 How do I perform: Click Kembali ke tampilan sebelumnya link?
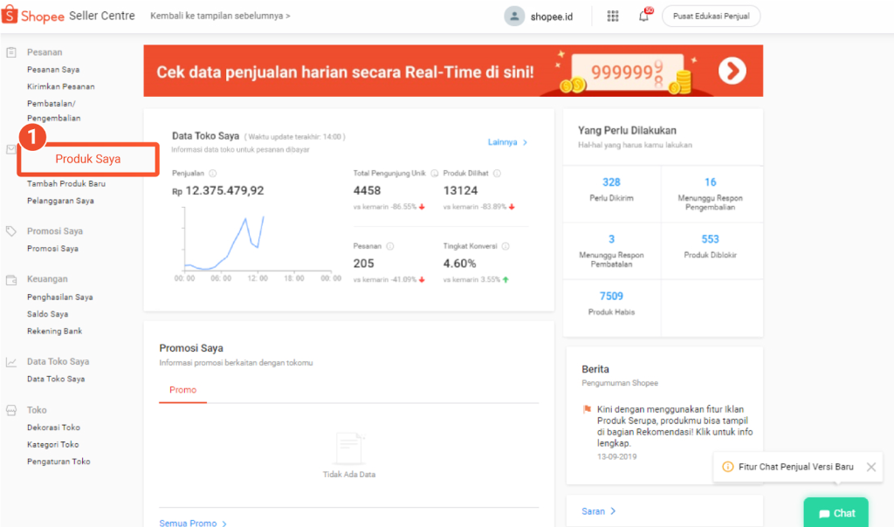(x=220, y=16)
